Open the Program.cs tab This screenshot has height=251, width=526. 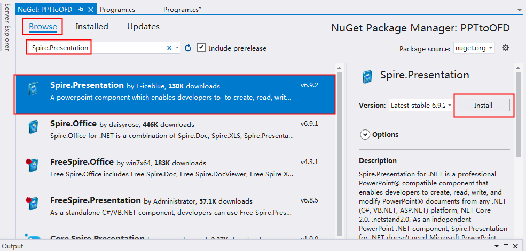tap(117, 10)
